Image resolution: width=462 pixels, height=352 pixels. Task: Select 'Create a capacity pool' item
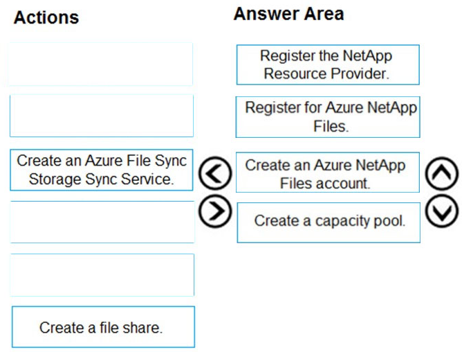pos(329,222)
